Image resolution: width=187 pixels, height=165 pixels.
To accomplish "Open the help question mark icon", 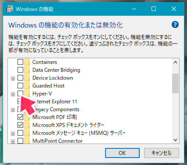I will tap(175, 25).
